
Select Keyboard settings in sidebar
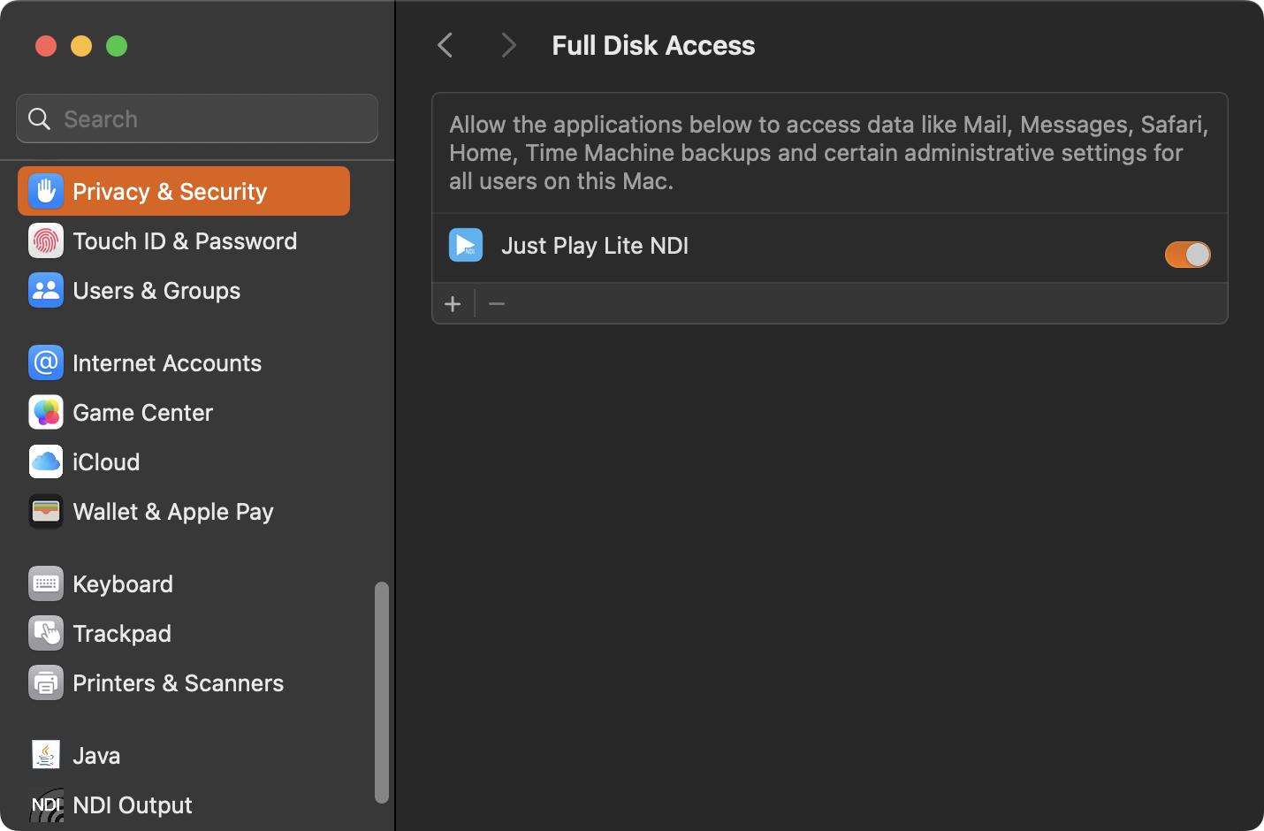pos(184,583)
